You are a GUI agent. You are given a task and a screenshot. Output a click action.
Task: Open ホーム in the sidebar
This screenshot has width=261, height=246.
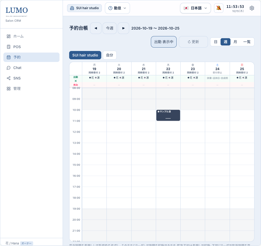pos(32,36)
